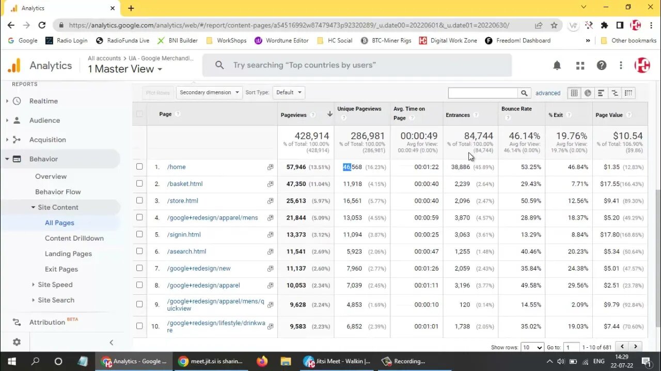Expand Realtime reports section
661x371 pixels.
coord(7,101)
